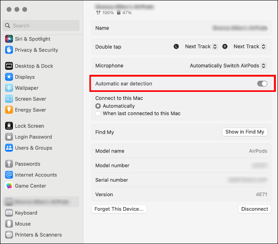Viewport: 278px width, 244px height.
Task: Click the blurred AirPods name field value
Action: 240,28
